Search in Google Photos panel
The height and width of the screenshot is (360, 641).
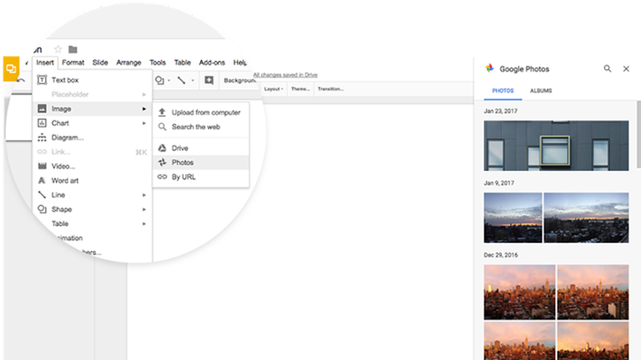tap(608, 68)
